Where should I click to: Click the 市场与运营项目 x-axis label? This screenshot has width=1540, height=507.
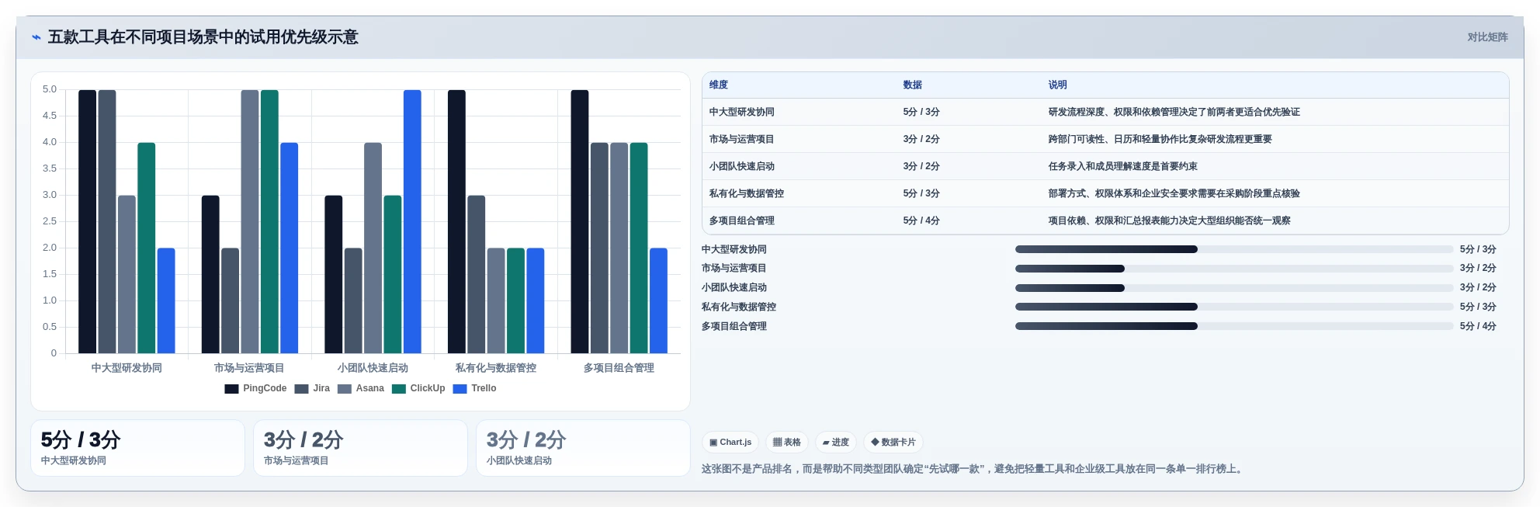coord(249,368)
